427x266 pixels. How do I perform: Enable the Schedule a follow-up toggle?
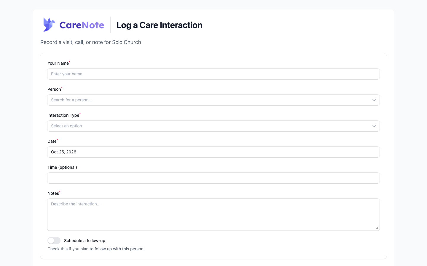54,241
